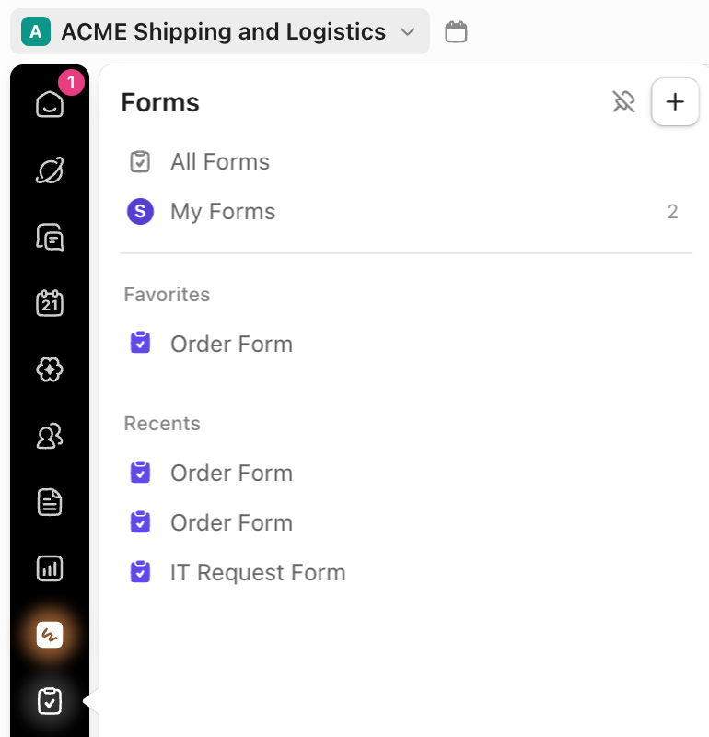Screen dimensions: 709x737
Task: Open the Home view with notification badge
Action: click(49, 104)
